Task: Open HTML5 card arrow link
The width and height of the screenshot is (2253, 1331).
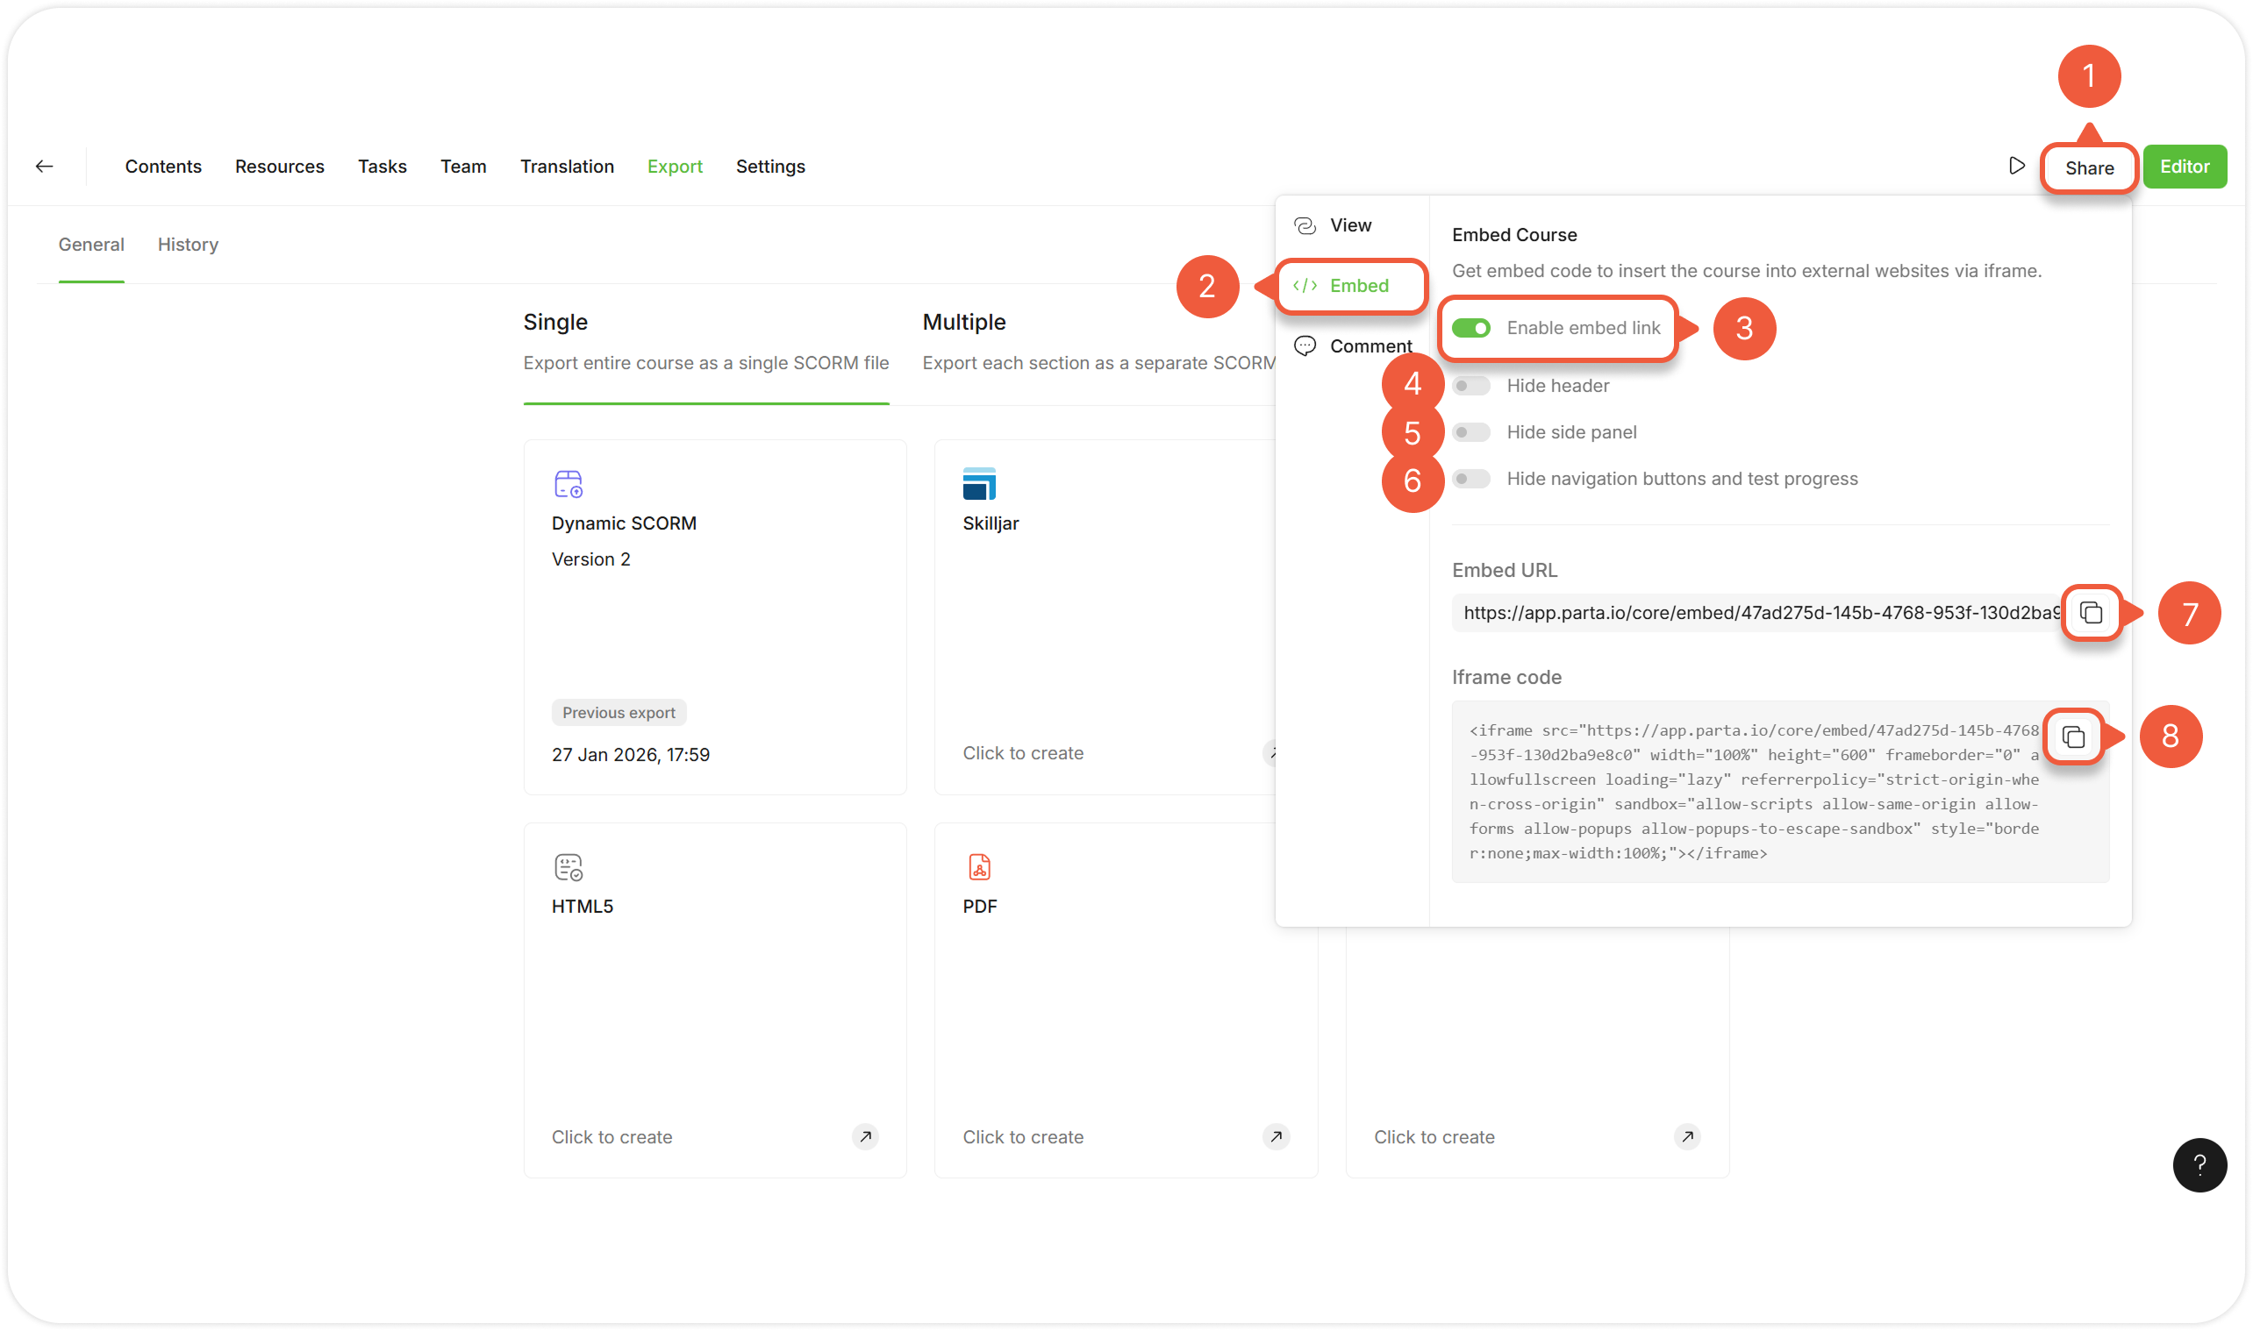Action: tap(865, 1136)
